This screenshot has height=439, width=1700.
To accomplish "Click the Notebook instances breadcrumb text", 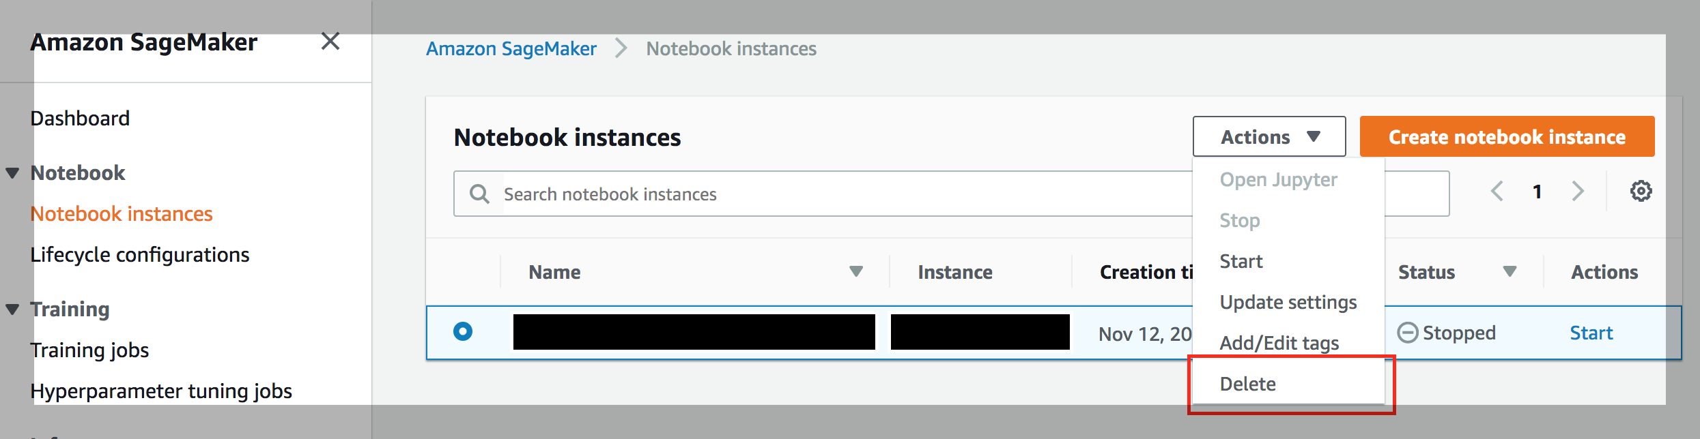I will pos(731,49).
